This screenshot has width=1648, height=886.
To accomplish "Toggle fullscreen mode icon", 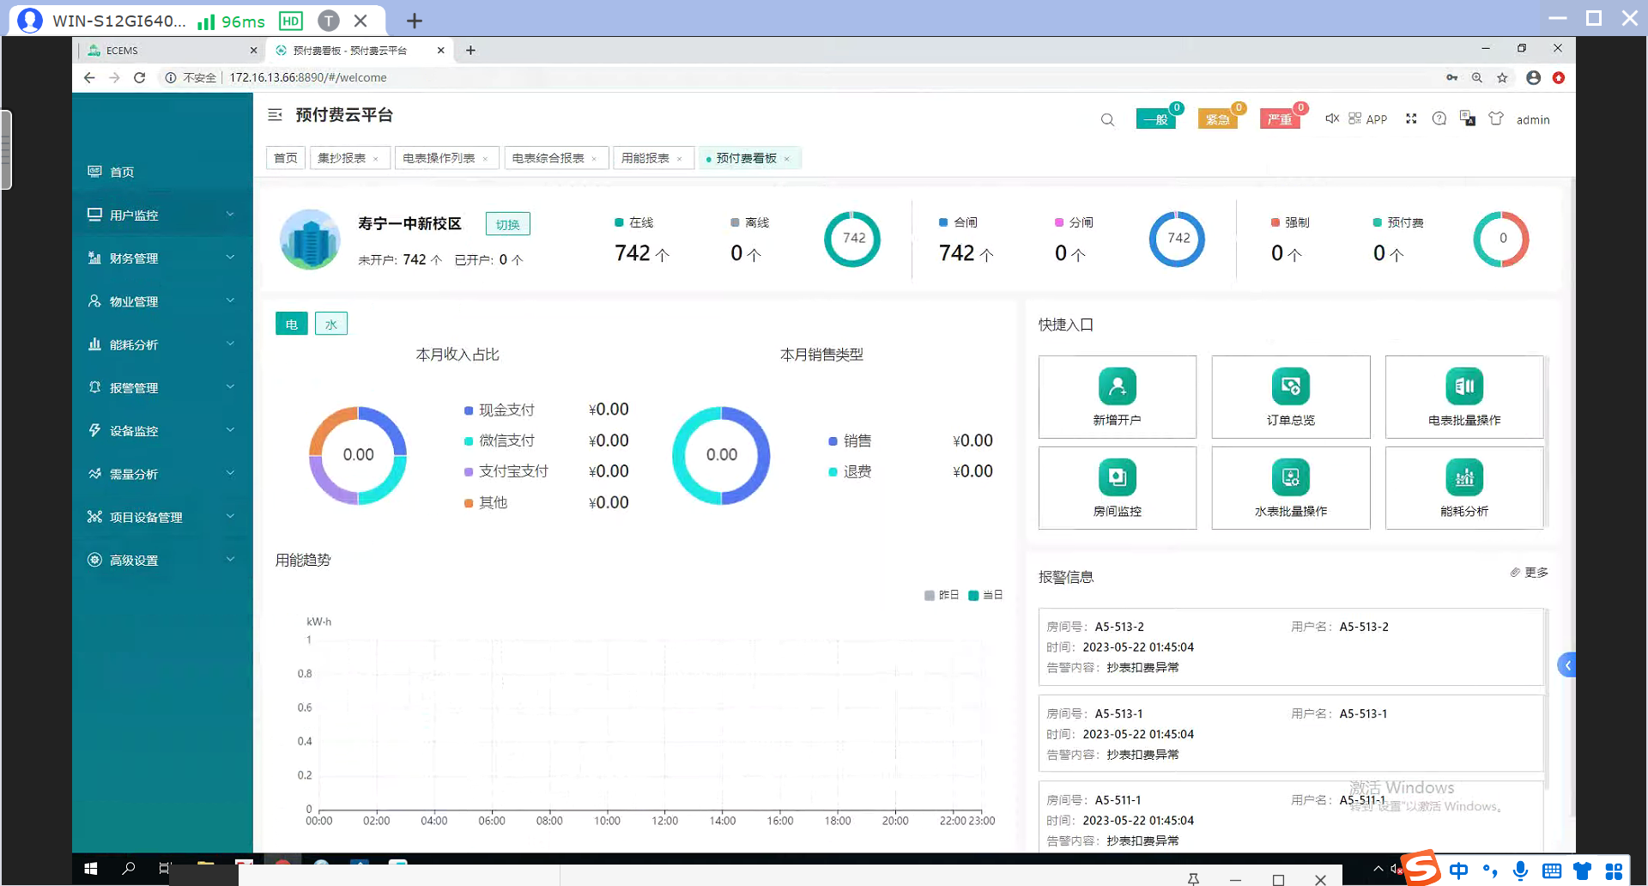I will (1411, 118).
